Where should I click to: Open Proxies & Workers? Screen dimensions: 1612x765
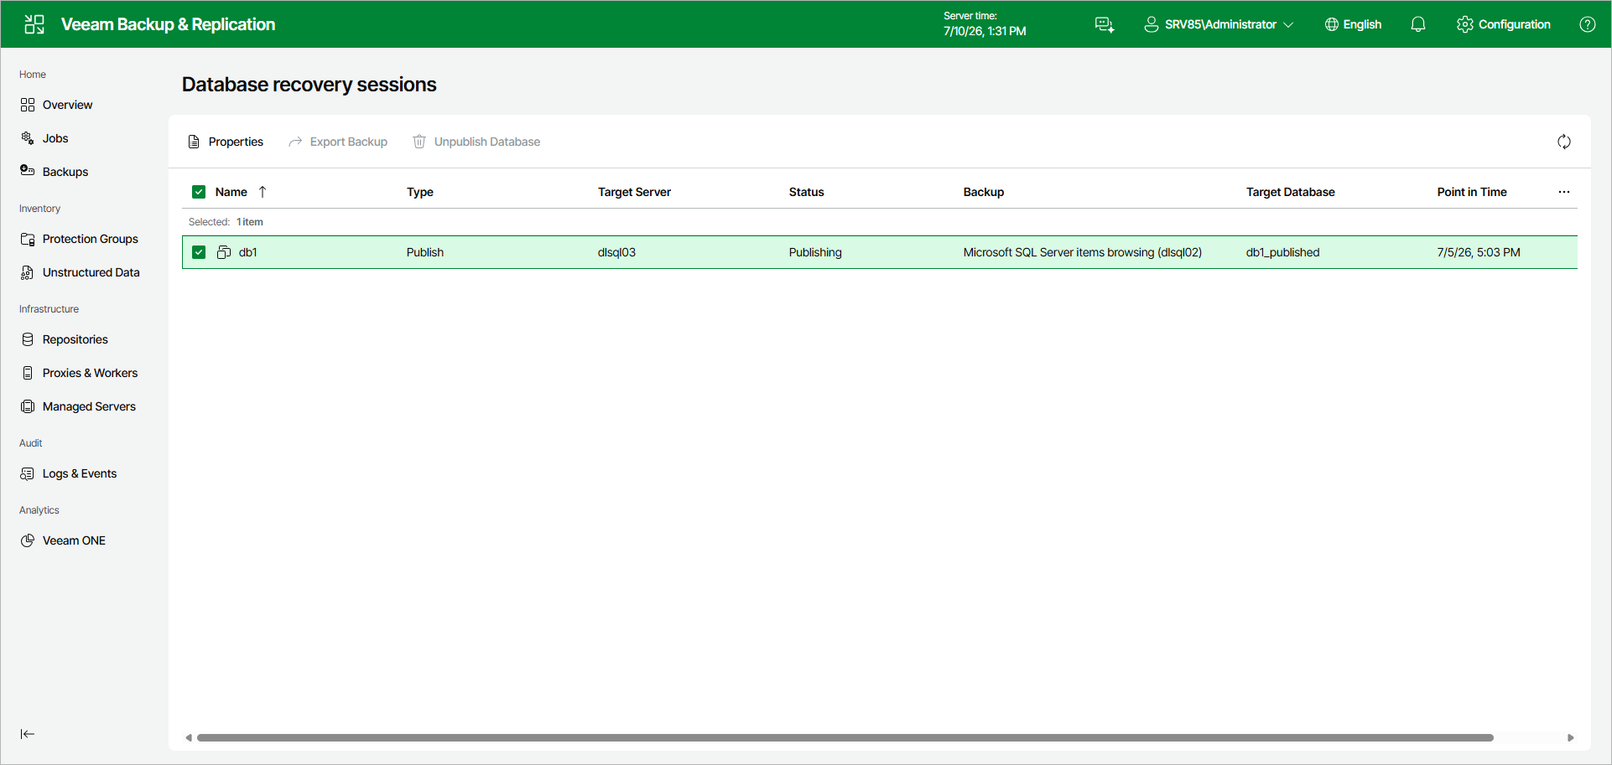point(90,373)
